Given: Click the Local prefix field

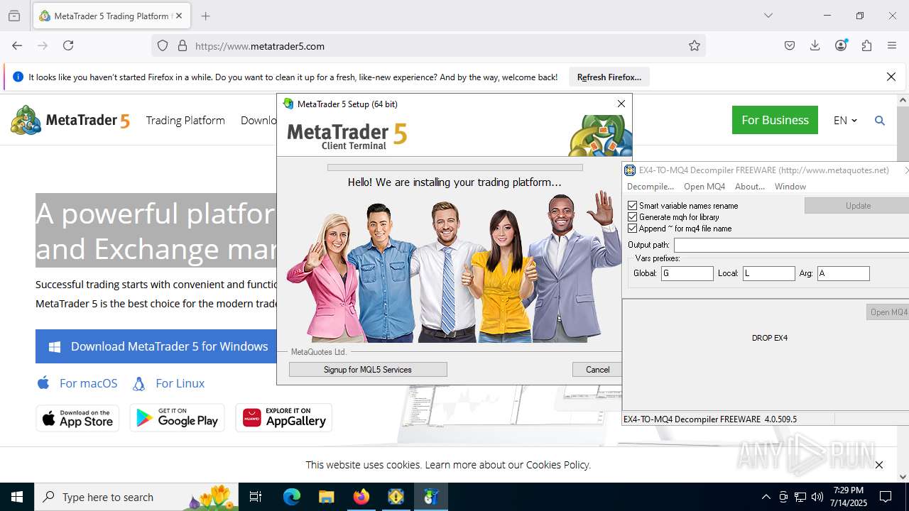Looking at the screenshot, I should pyautogui.click(x=769, y=273).
